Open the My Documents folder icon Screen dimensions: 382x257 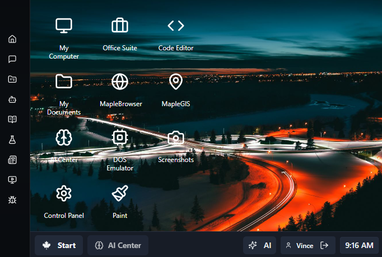pos(64,82)
